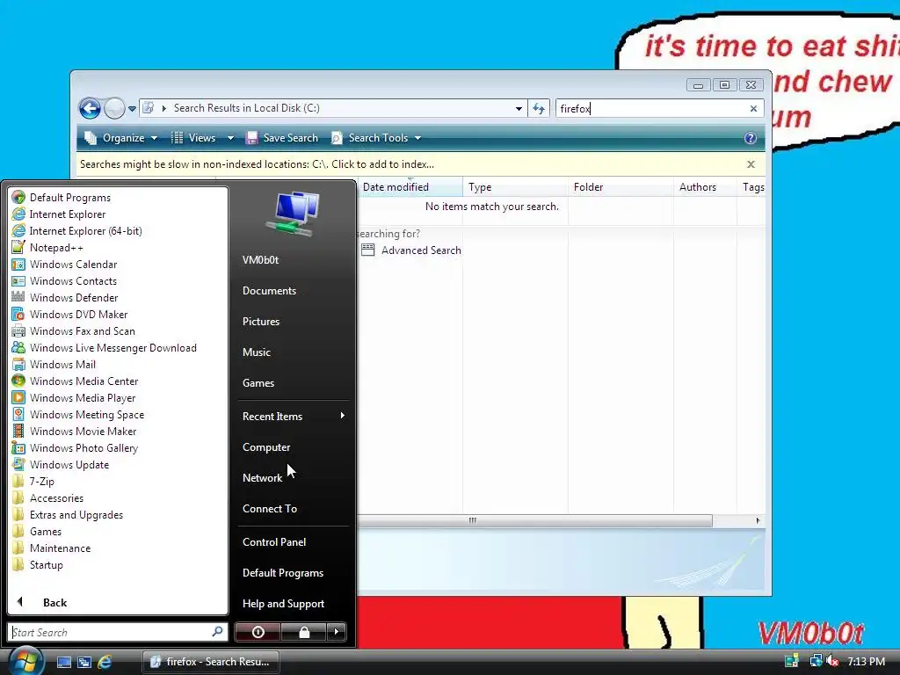Image resolution: width=900 pixels, height=675 pixels.
Task: Click the muted volume tray icon
Action: (832, 661)
